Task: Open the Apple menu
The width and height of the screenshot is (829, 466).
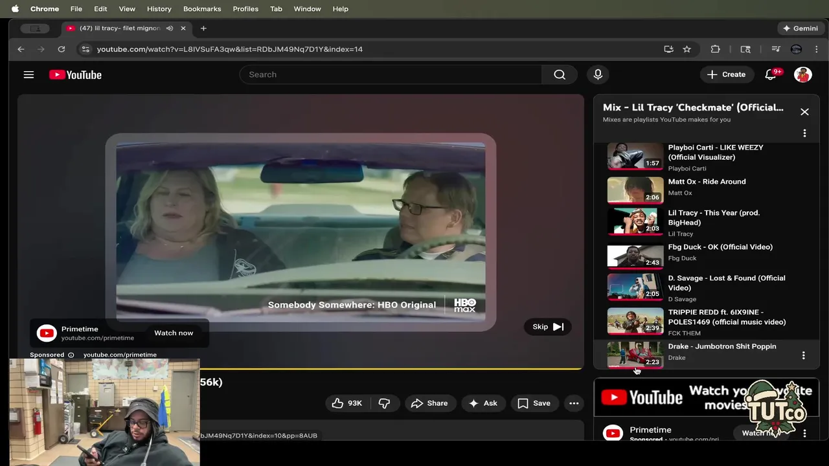Action: click(x=15, y=8)
